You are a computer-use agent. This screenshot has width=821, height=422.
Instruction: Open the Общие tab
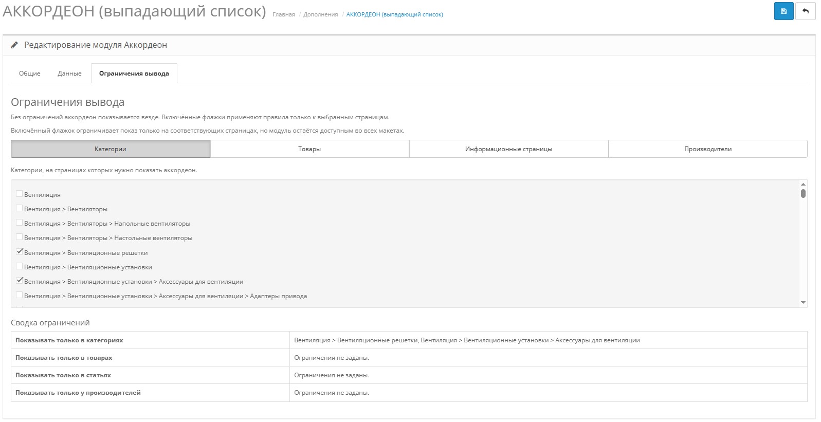coord(29,74)
